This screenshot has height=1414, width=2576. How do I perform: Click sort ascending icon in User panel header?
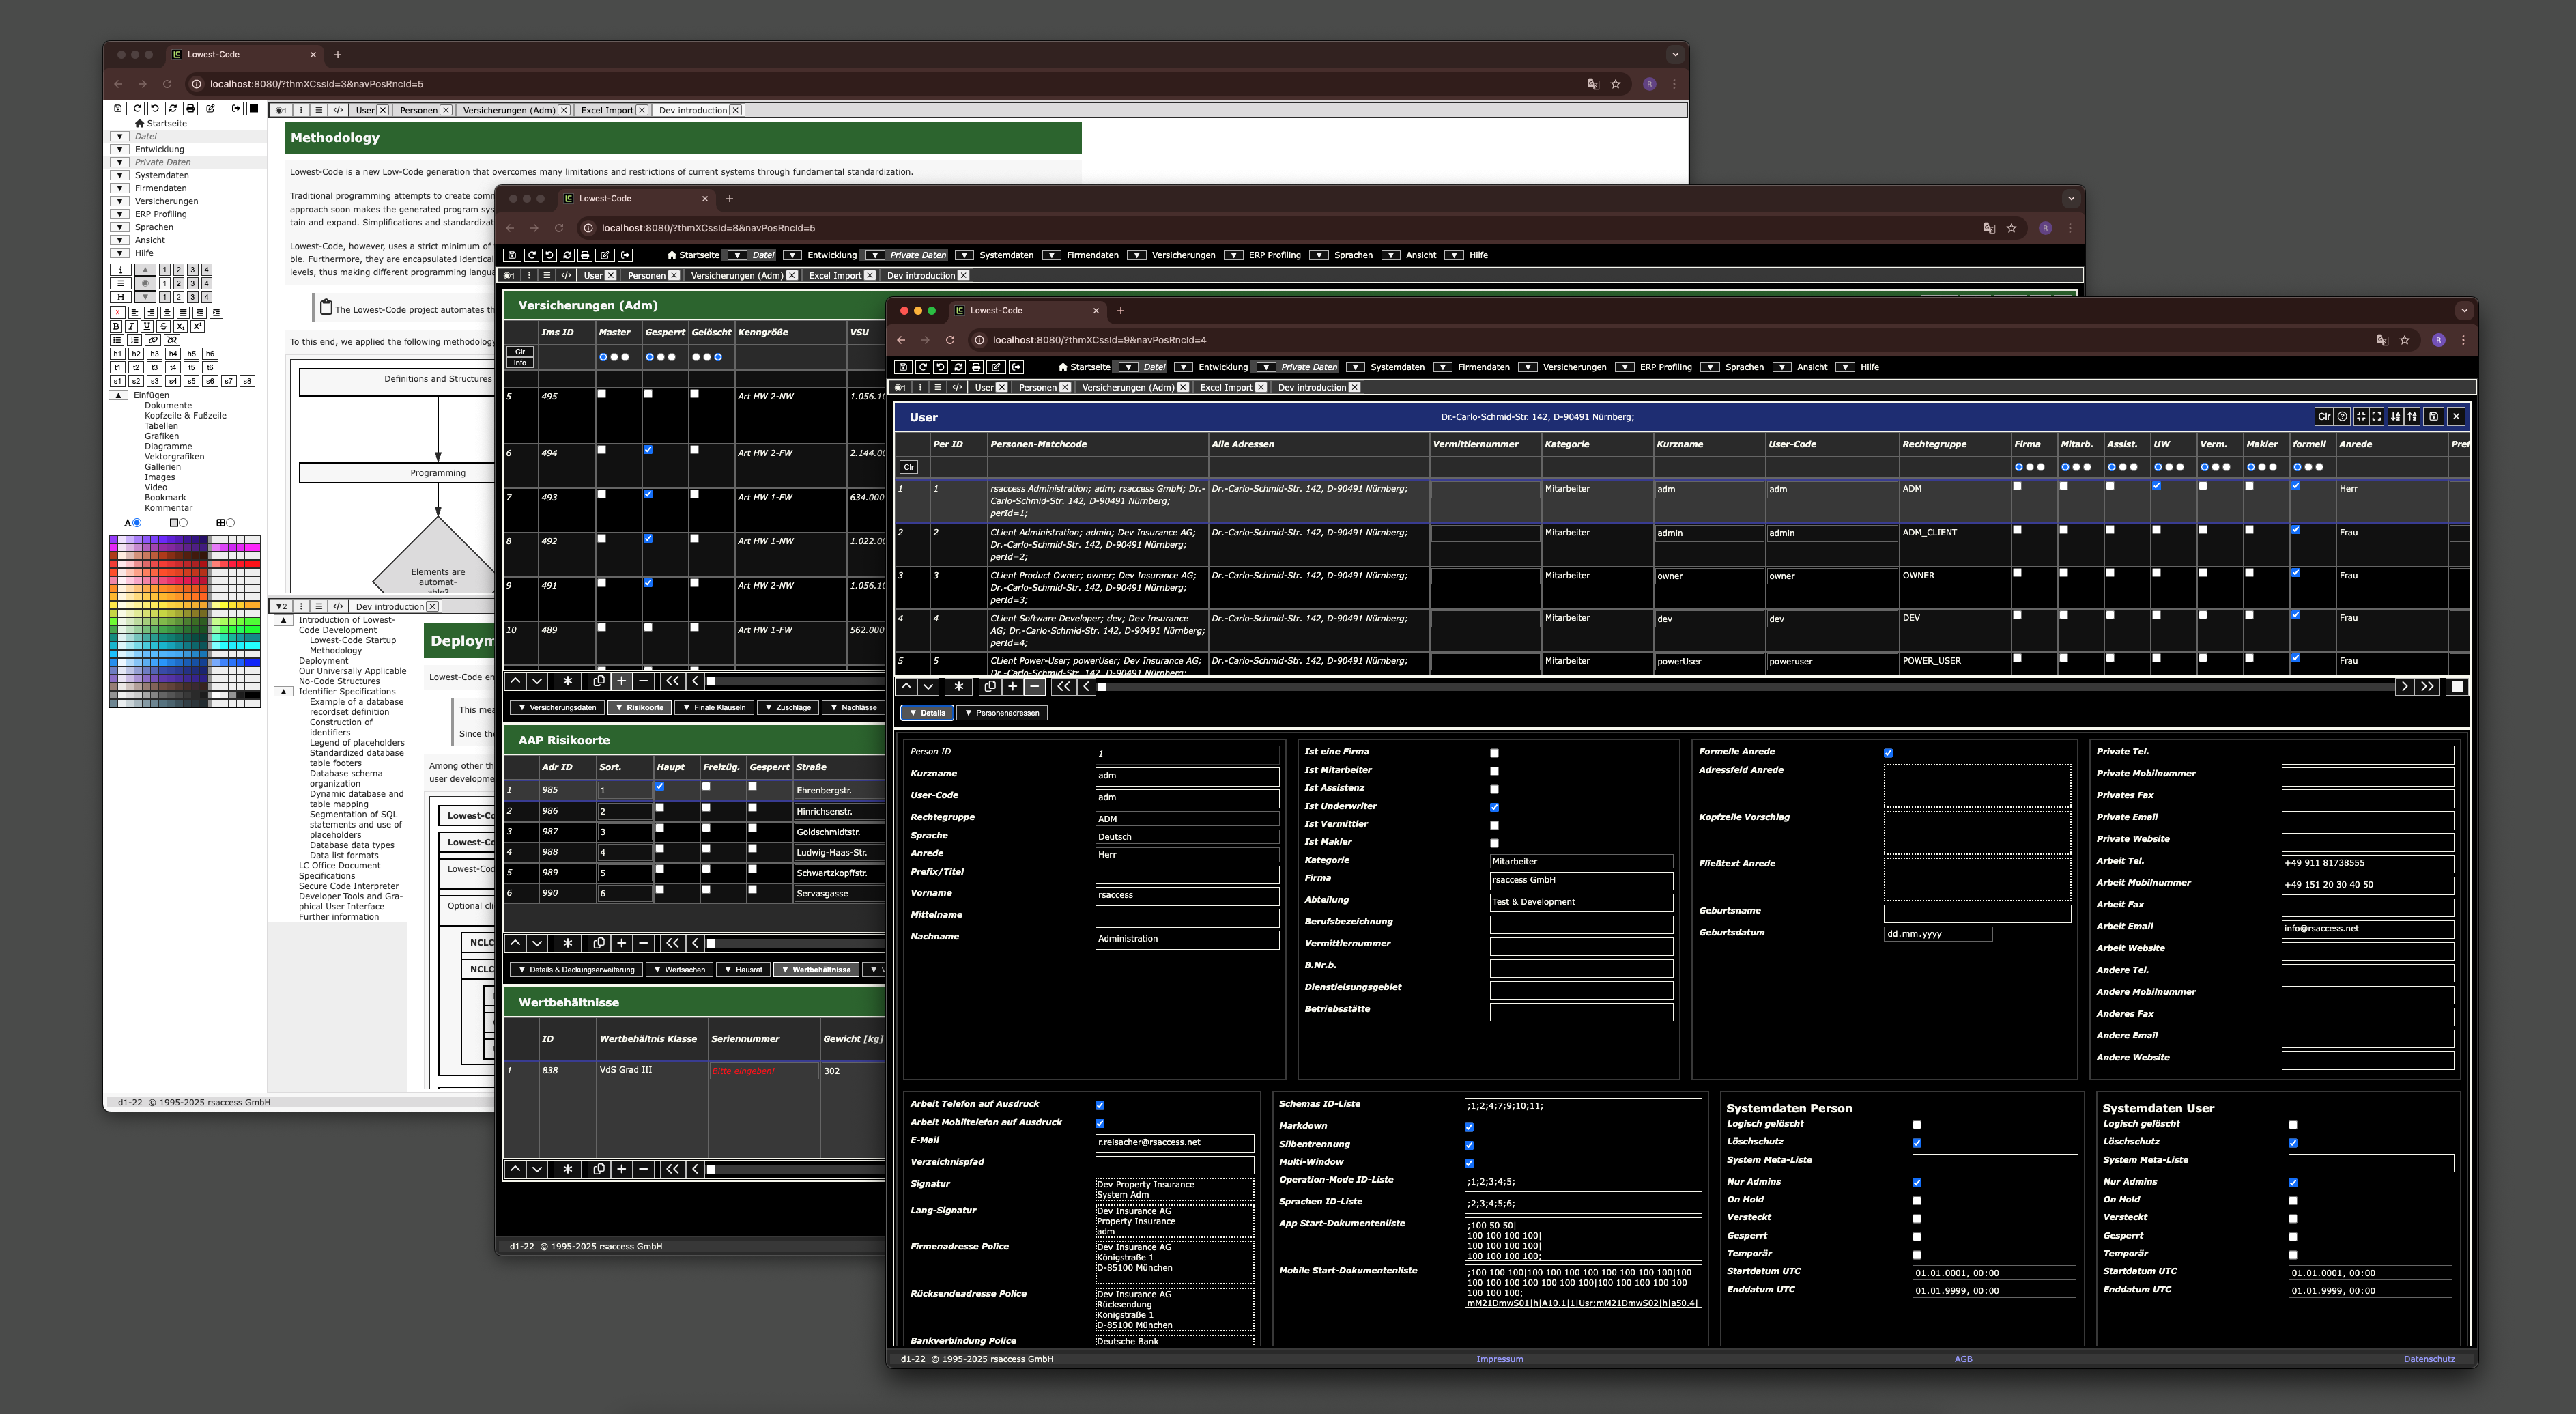coord(2413,417)
